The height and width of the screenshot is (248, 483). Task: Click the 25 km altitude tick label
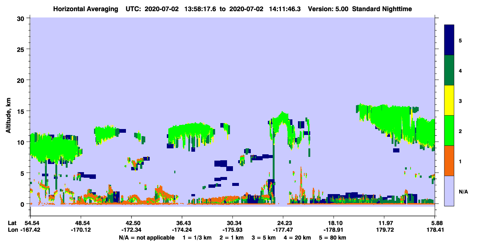tap(22, 49)
